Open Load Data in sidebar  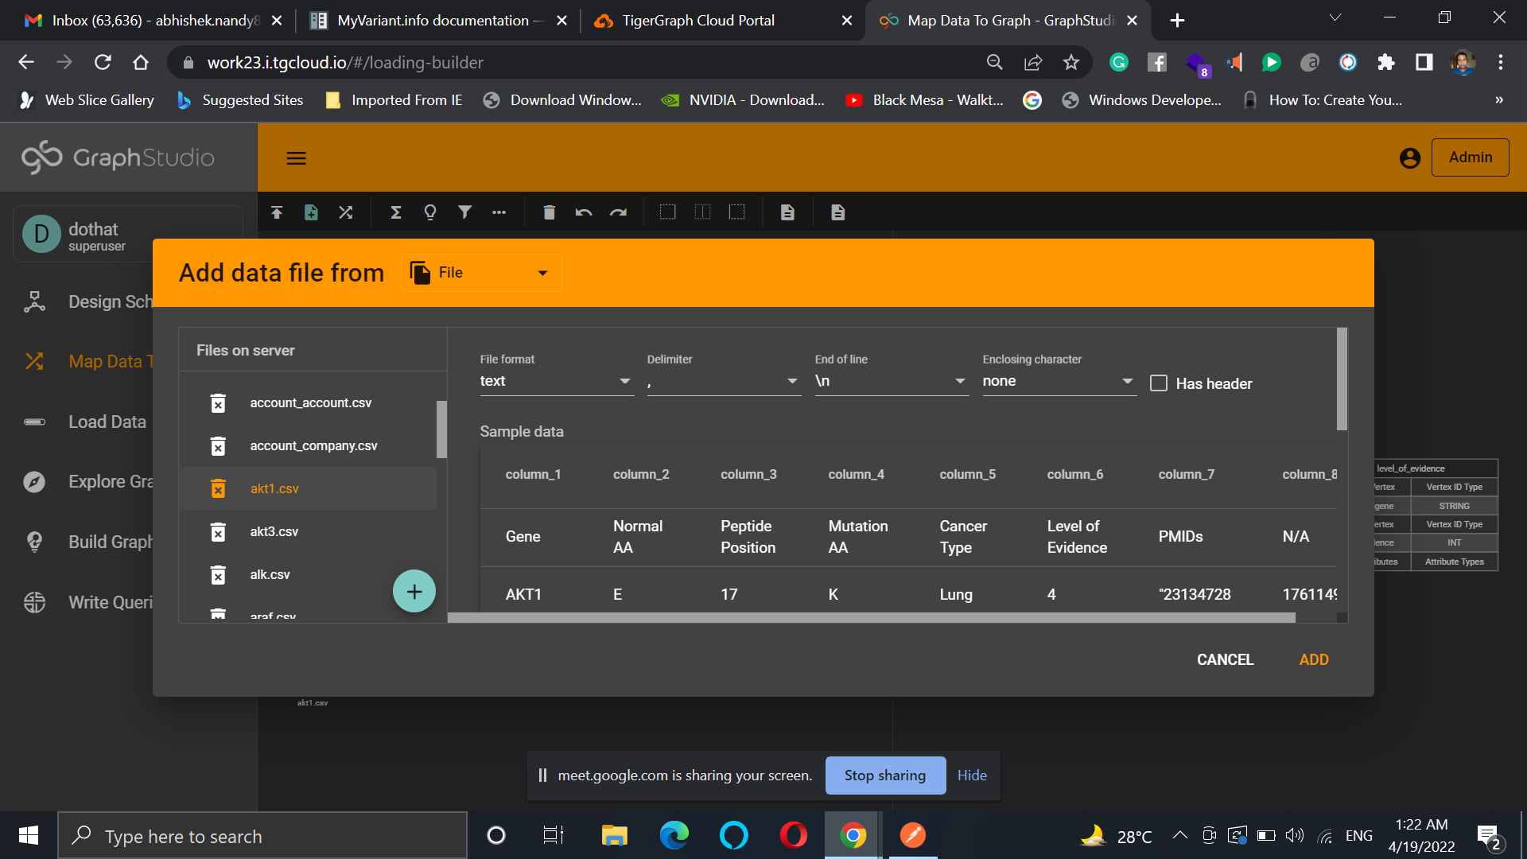click(107, 422)
